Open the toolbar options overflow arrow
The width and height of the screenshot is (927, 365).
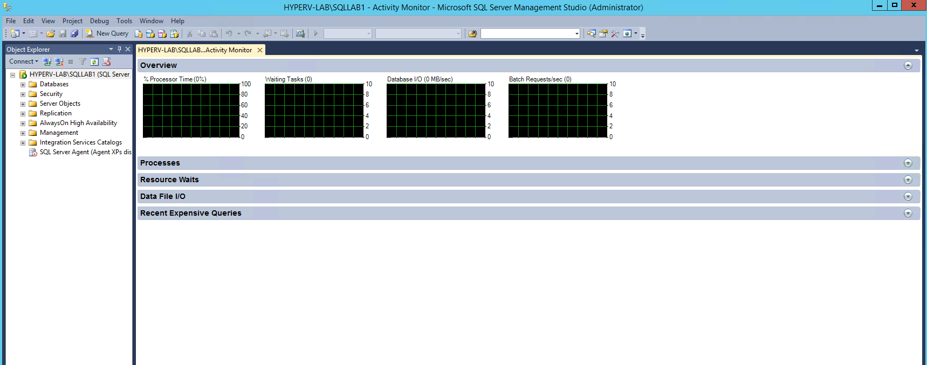click(x=643, y=36)
